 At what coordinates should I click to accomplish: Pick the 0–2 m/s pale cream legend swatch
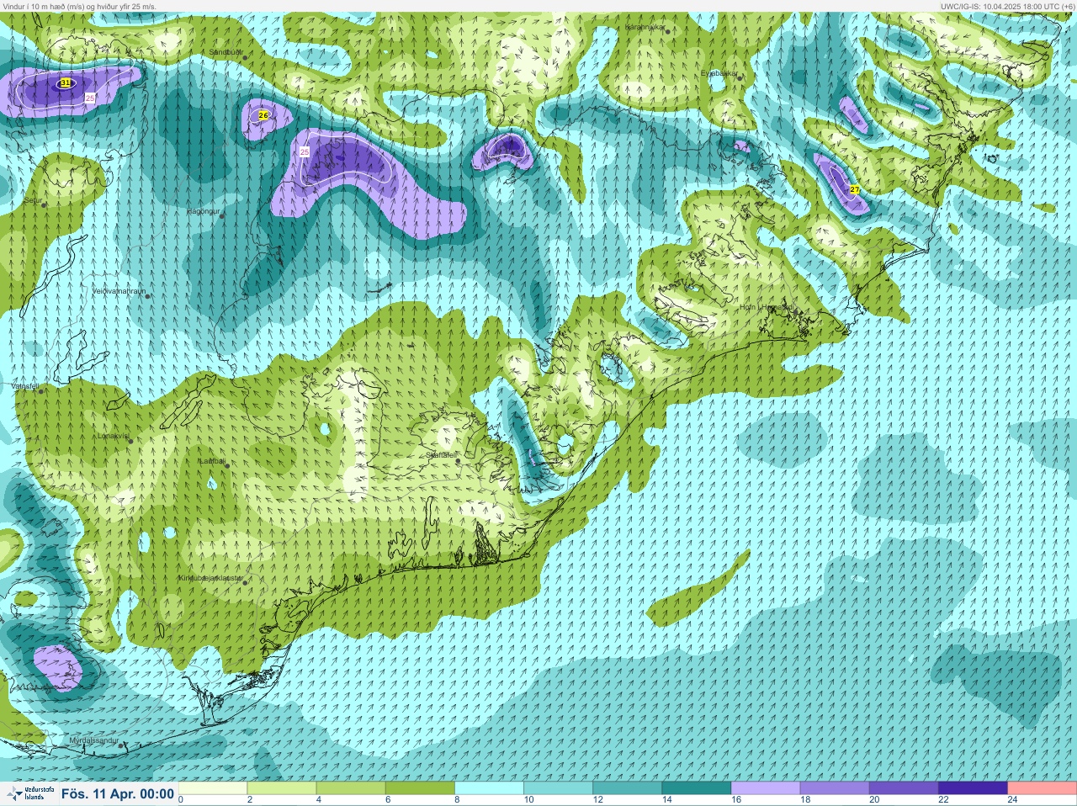point(213,788)
